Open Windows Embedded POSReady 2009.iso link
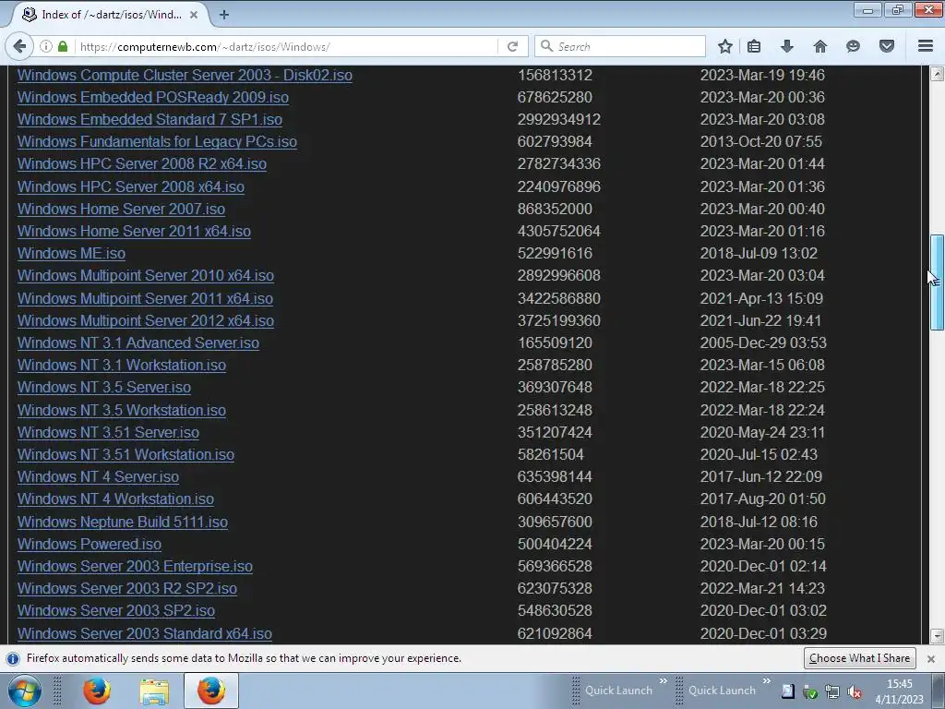The image size is (945, 709). [153, 97]
